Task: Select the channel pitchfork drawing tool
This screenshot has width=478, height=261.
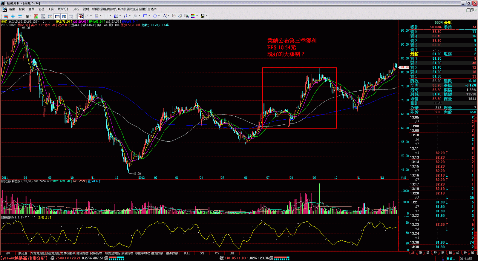Action: [125, 16]
